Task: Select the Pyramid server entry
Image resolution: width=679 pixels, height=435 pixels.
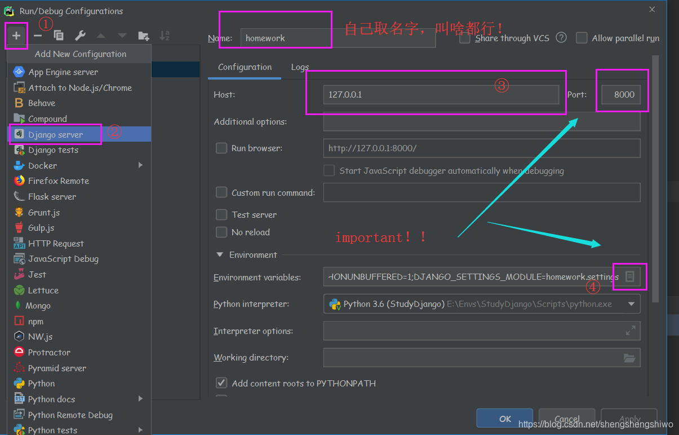Action: click(x=79, y=368)
